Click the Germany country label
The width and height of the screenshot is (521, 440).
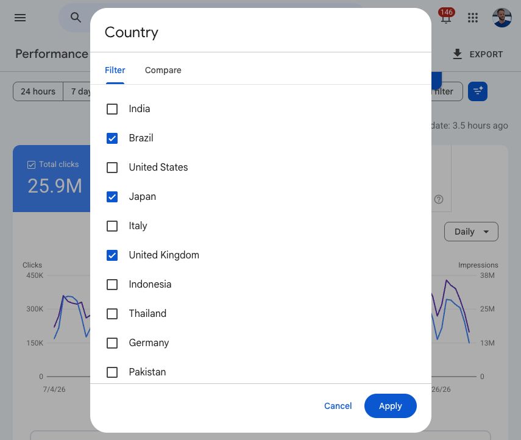pos(149,343)
